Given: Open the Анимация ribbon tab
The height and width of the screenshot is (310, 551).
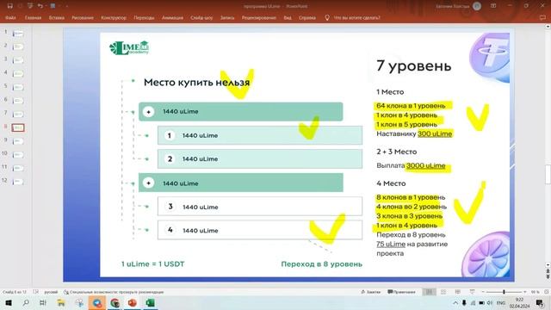Looking at the screenshot, I should coord(172,17).
